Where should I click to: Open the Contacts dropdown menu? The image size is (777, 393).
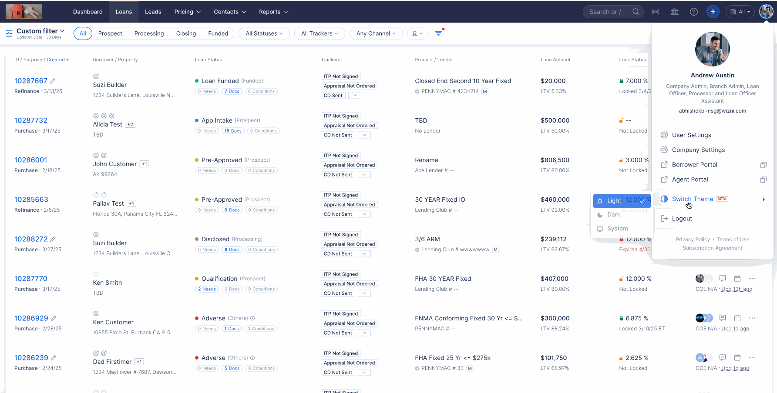[230, 12]
